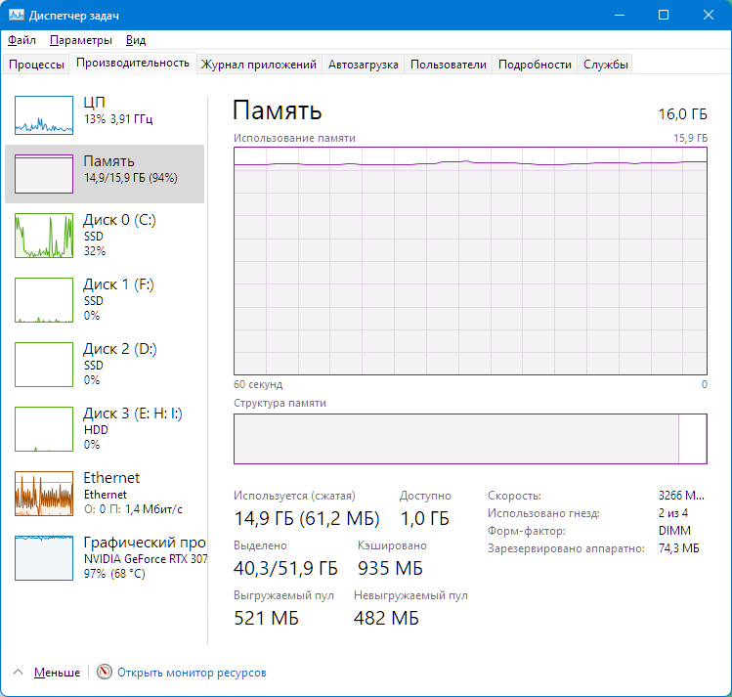This screenshot has height=697, width=732.
Task: Open the Пользователи tab
Action: tap(449, 64)
